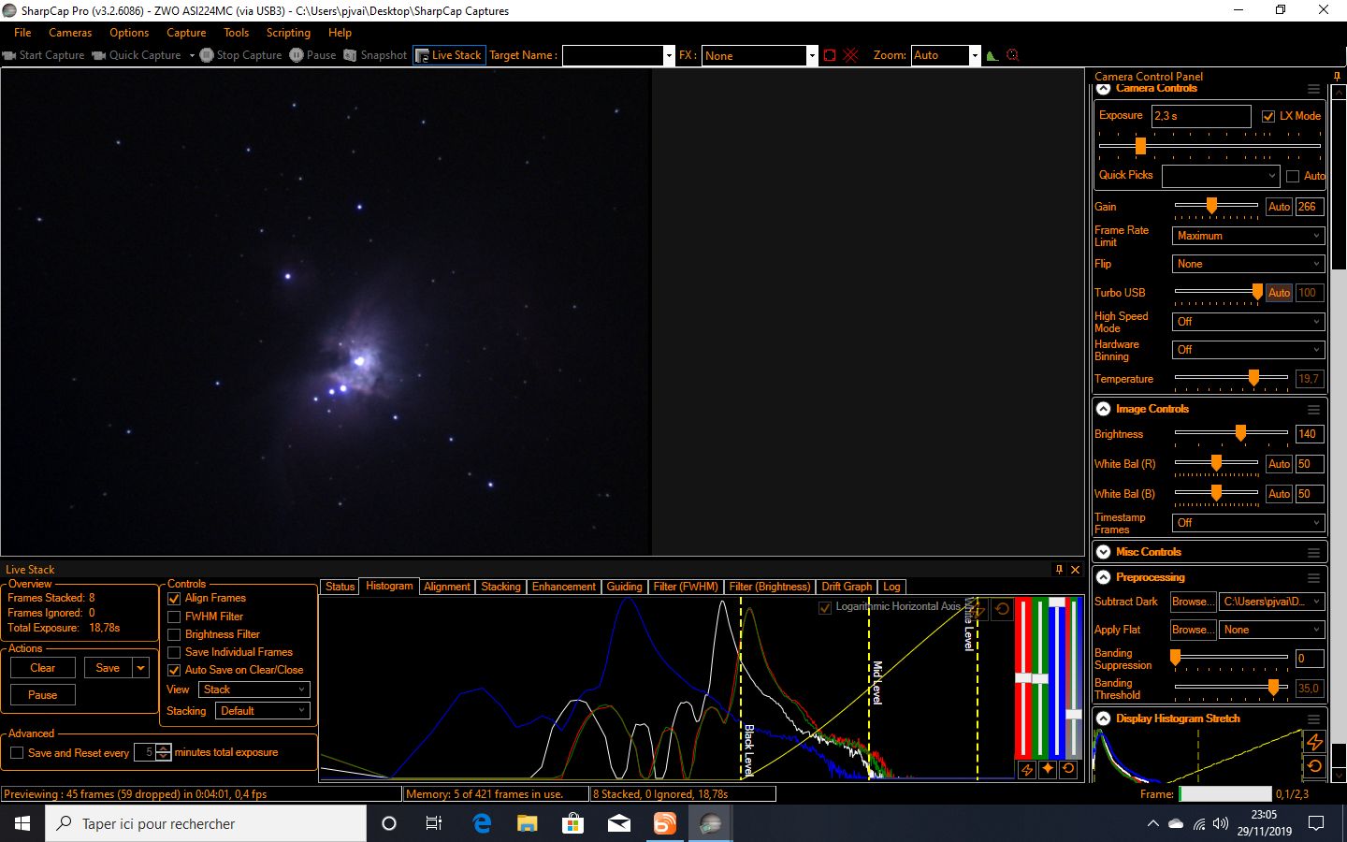Click the red crosshair reticule icon
1347x842 pixels.
(x=850, y=55)
